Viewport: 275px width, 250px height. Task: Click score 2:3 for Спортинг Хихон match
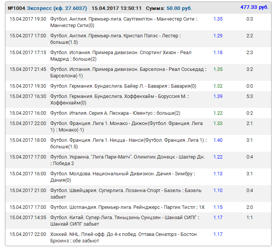[249, 53]
